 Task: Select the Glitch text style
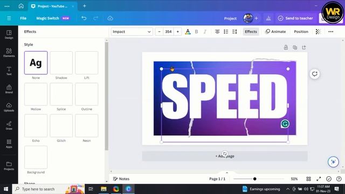[x=61, y=126]
